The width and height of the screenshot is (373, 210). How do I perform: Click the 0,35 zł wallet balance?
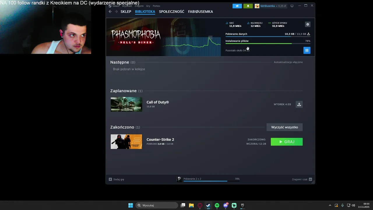pos(282,6)
